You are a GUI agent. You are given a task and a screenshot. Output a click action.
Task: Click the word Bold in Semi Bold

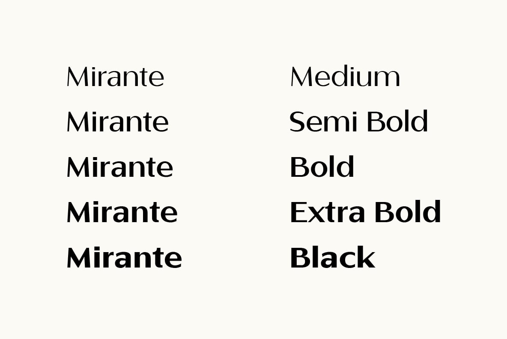click(x=398, y=121)
